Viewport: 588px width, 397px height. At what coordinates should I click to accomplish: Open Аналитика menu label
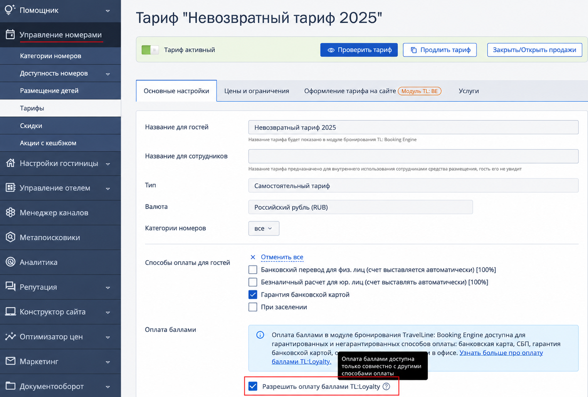coord(39,262)
